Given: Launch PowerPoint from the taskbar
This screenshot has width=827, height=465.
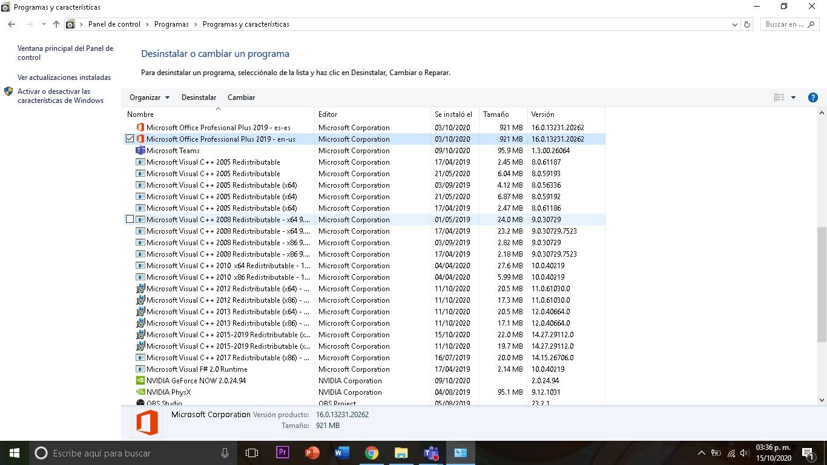Looking at the screenshot, I should 312,453.
